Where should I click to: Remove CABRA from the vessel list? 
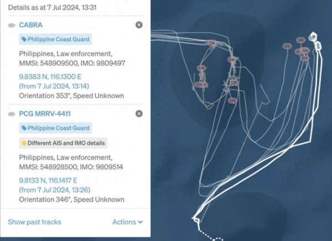pos(139,25)
